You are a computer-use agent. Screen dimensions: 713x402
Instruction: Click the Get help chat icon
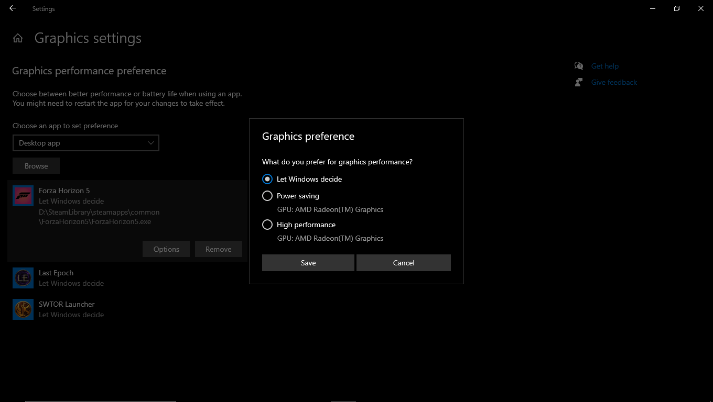(579, 66)
